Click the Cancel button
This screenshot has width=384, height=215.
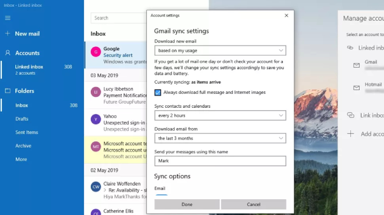pyautogui.click(x=253, y=204)
